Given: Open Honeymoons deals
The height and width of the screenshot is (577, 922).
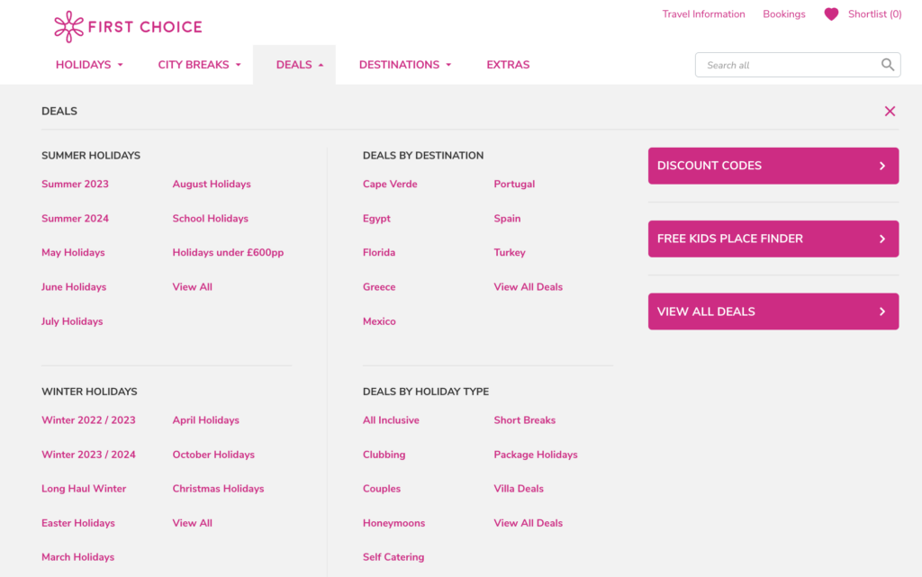Looking at the screenshot, I should tap(394, 524).
